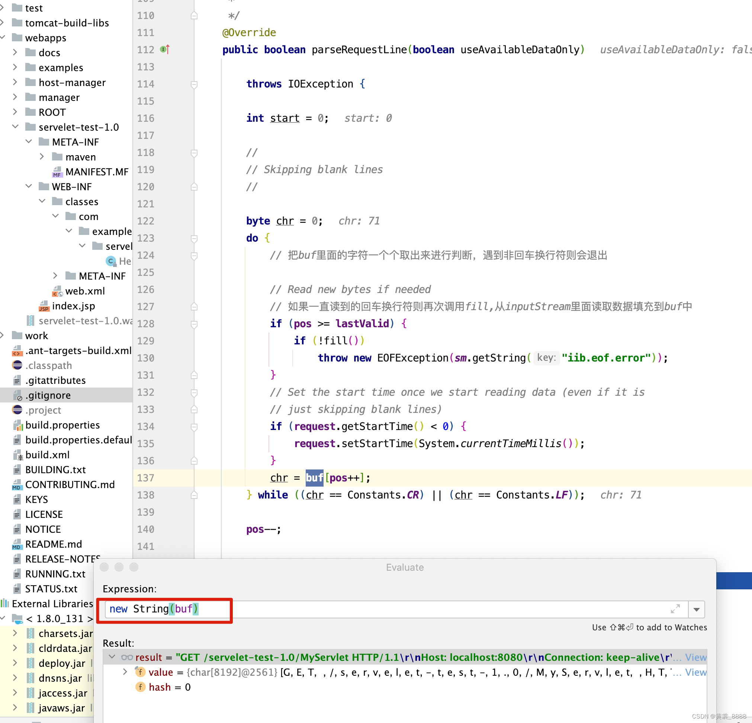Click the MANIFEST.MF file icon
The image size is (752, 723).
click(x=57, y=172)
